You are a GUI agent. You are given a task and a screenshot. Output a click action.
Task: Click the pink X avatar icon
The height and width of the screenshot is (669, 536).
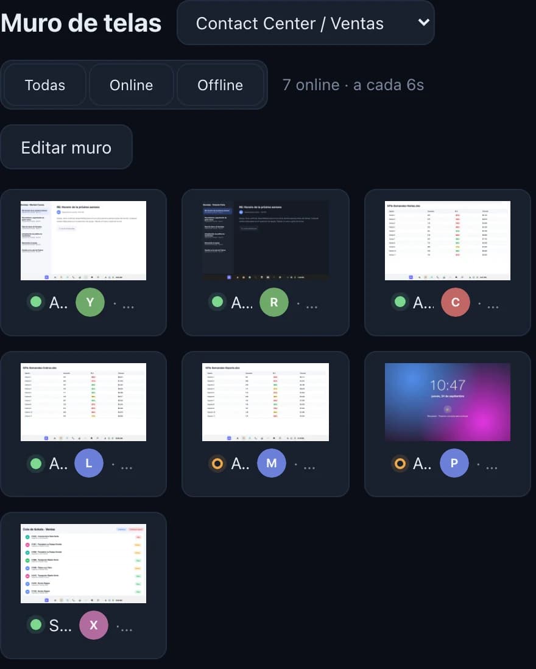tap(94, 625)
